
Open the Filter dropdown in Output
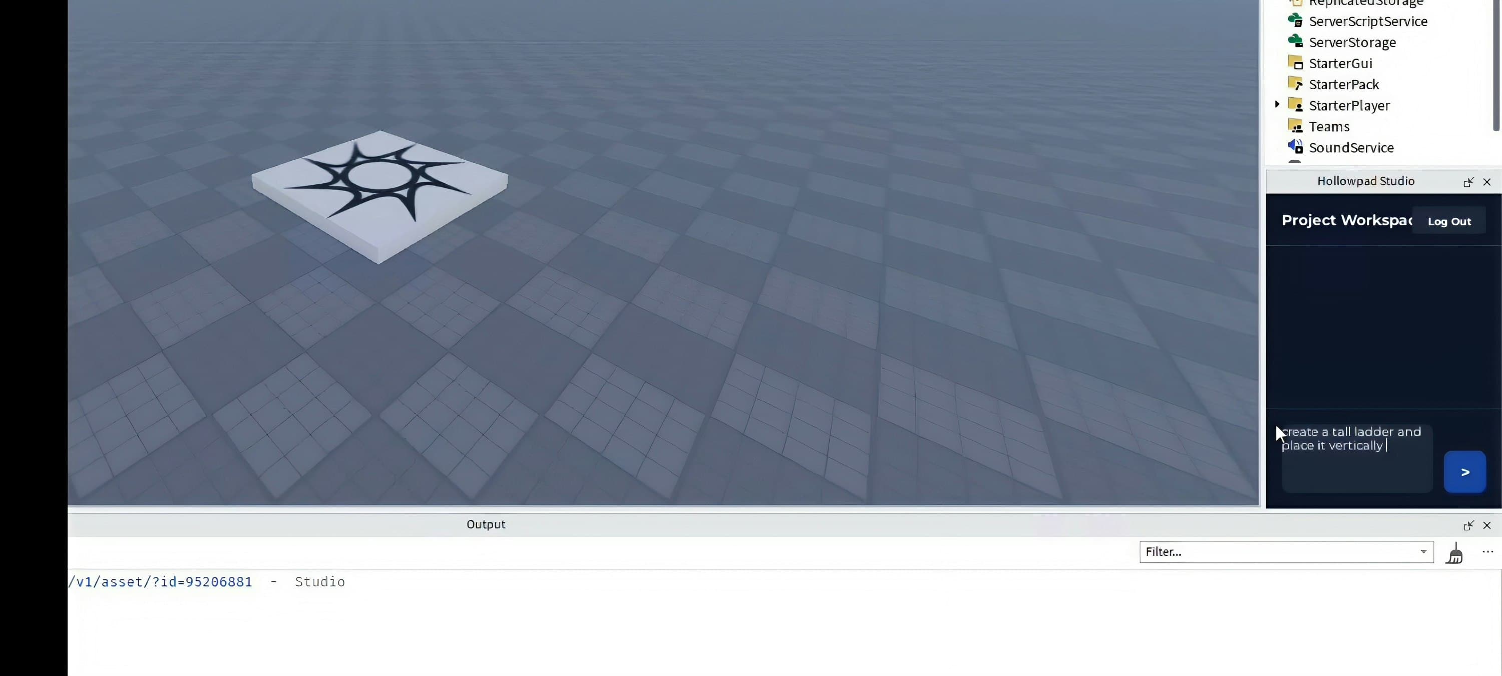click(x=1423, y=552)
